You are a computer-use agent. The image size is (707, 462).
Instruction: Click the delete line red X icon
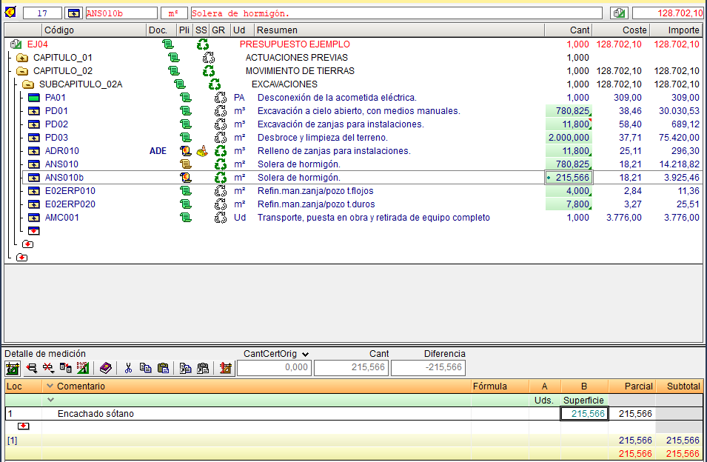click(48, 368)
